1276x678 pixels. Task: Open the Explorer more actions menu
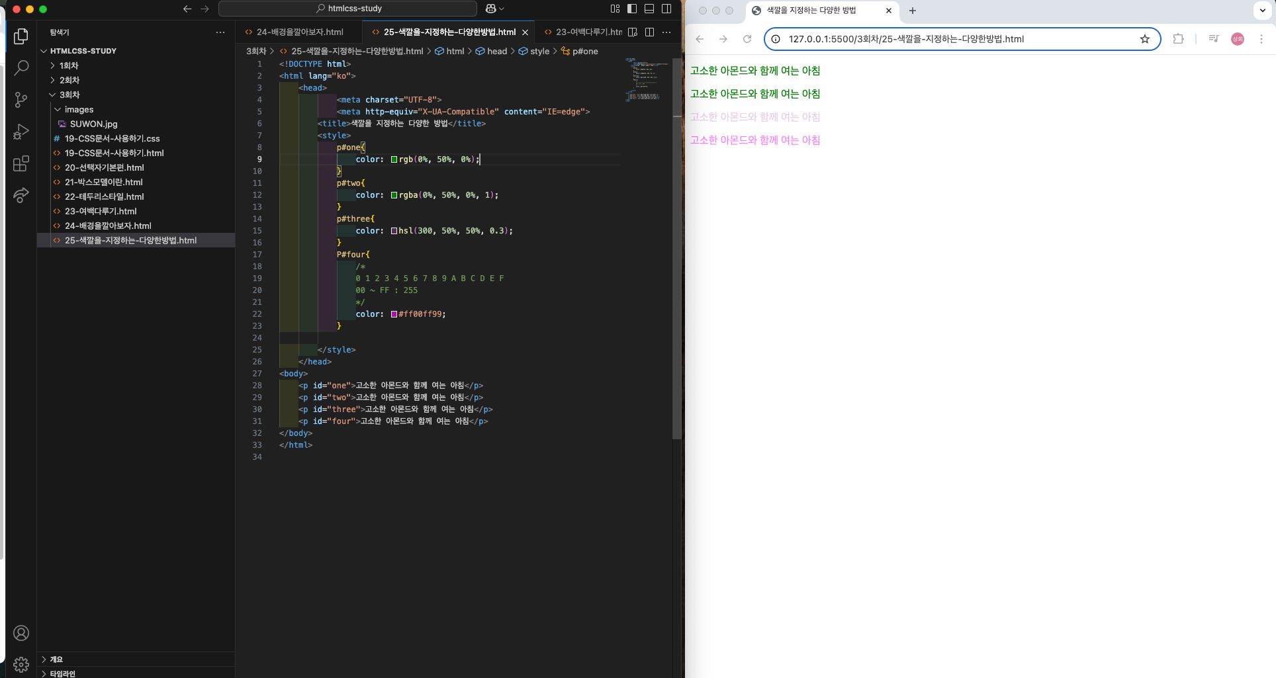pos(220,32)
